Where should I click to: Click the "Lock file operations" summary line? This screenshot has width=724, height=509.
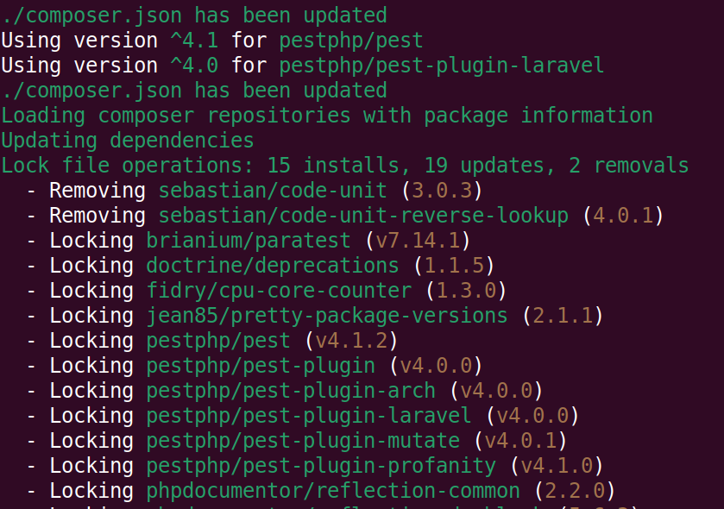coord(345,166)
